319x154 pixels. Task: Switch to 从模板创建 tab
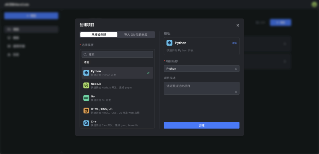99,35
